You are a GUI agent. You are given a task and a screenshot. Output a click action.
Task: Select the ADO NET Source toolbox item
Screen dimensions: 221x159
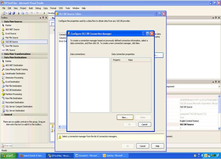[12, 29]
